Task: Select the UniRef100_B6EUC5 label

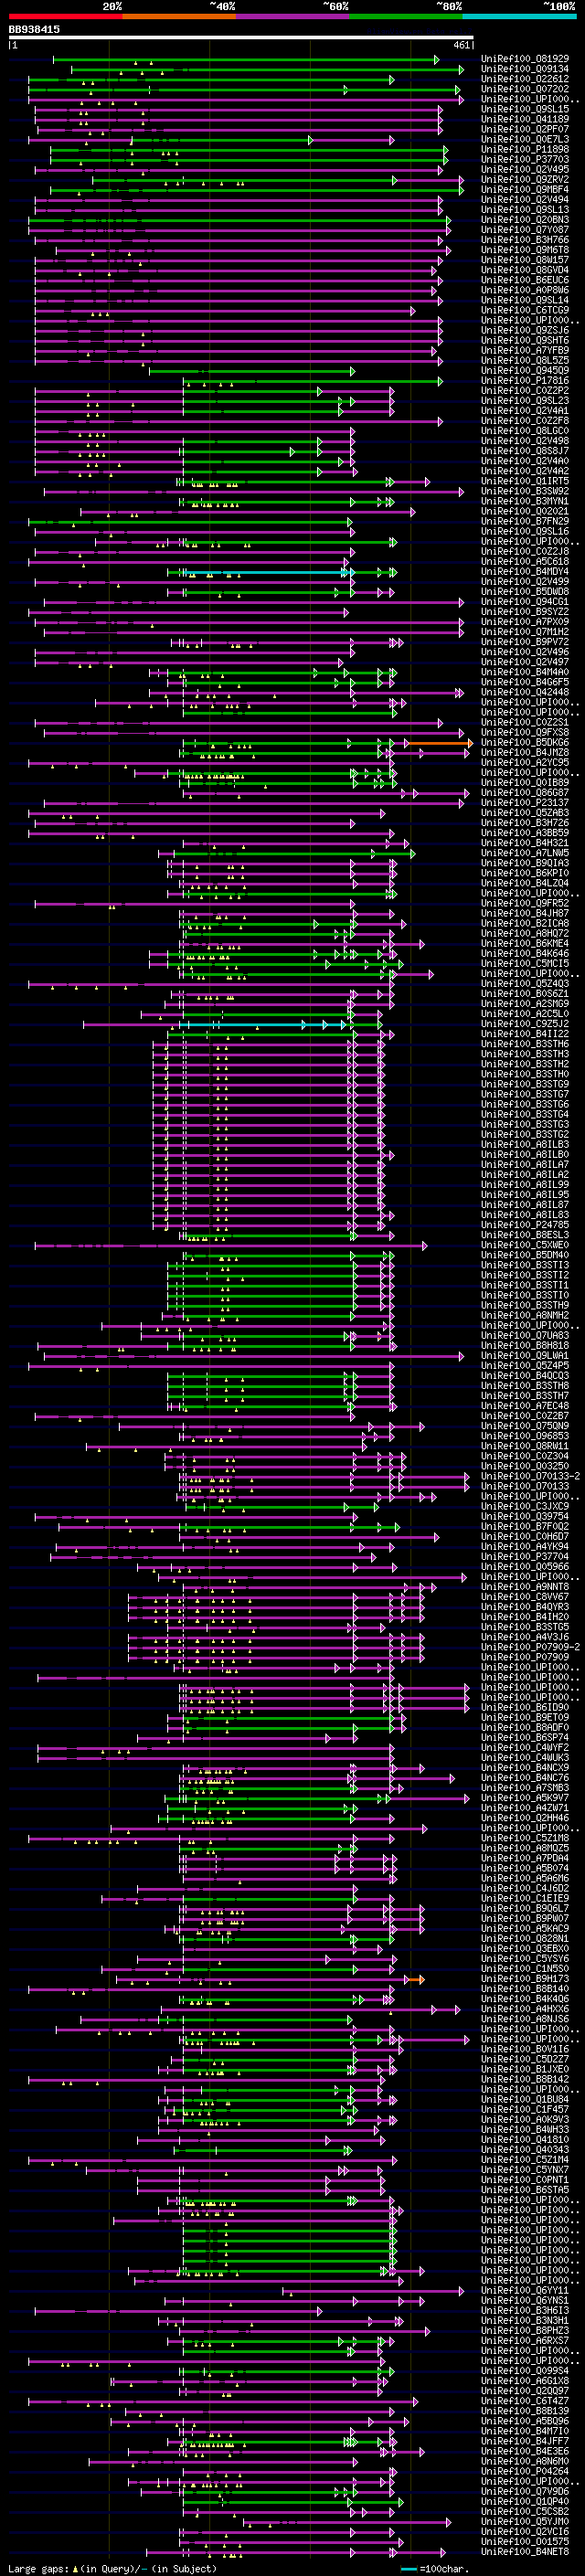Action: [525, 280]
